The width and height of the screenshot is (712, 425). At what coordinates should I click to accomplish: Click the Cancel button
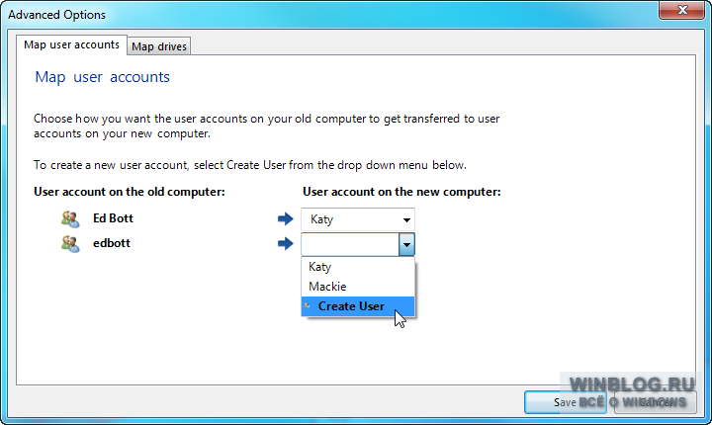655,402
